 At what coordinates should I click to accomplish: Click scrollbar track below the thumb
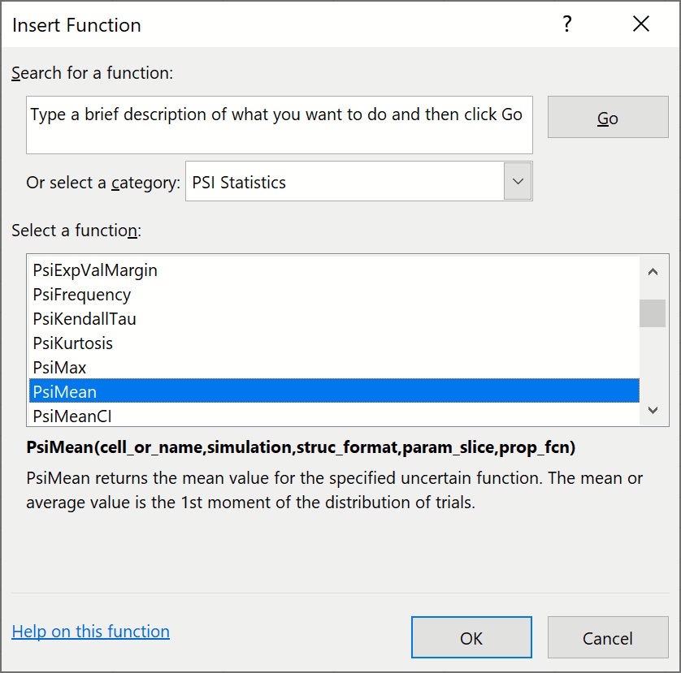click(653, 365)
